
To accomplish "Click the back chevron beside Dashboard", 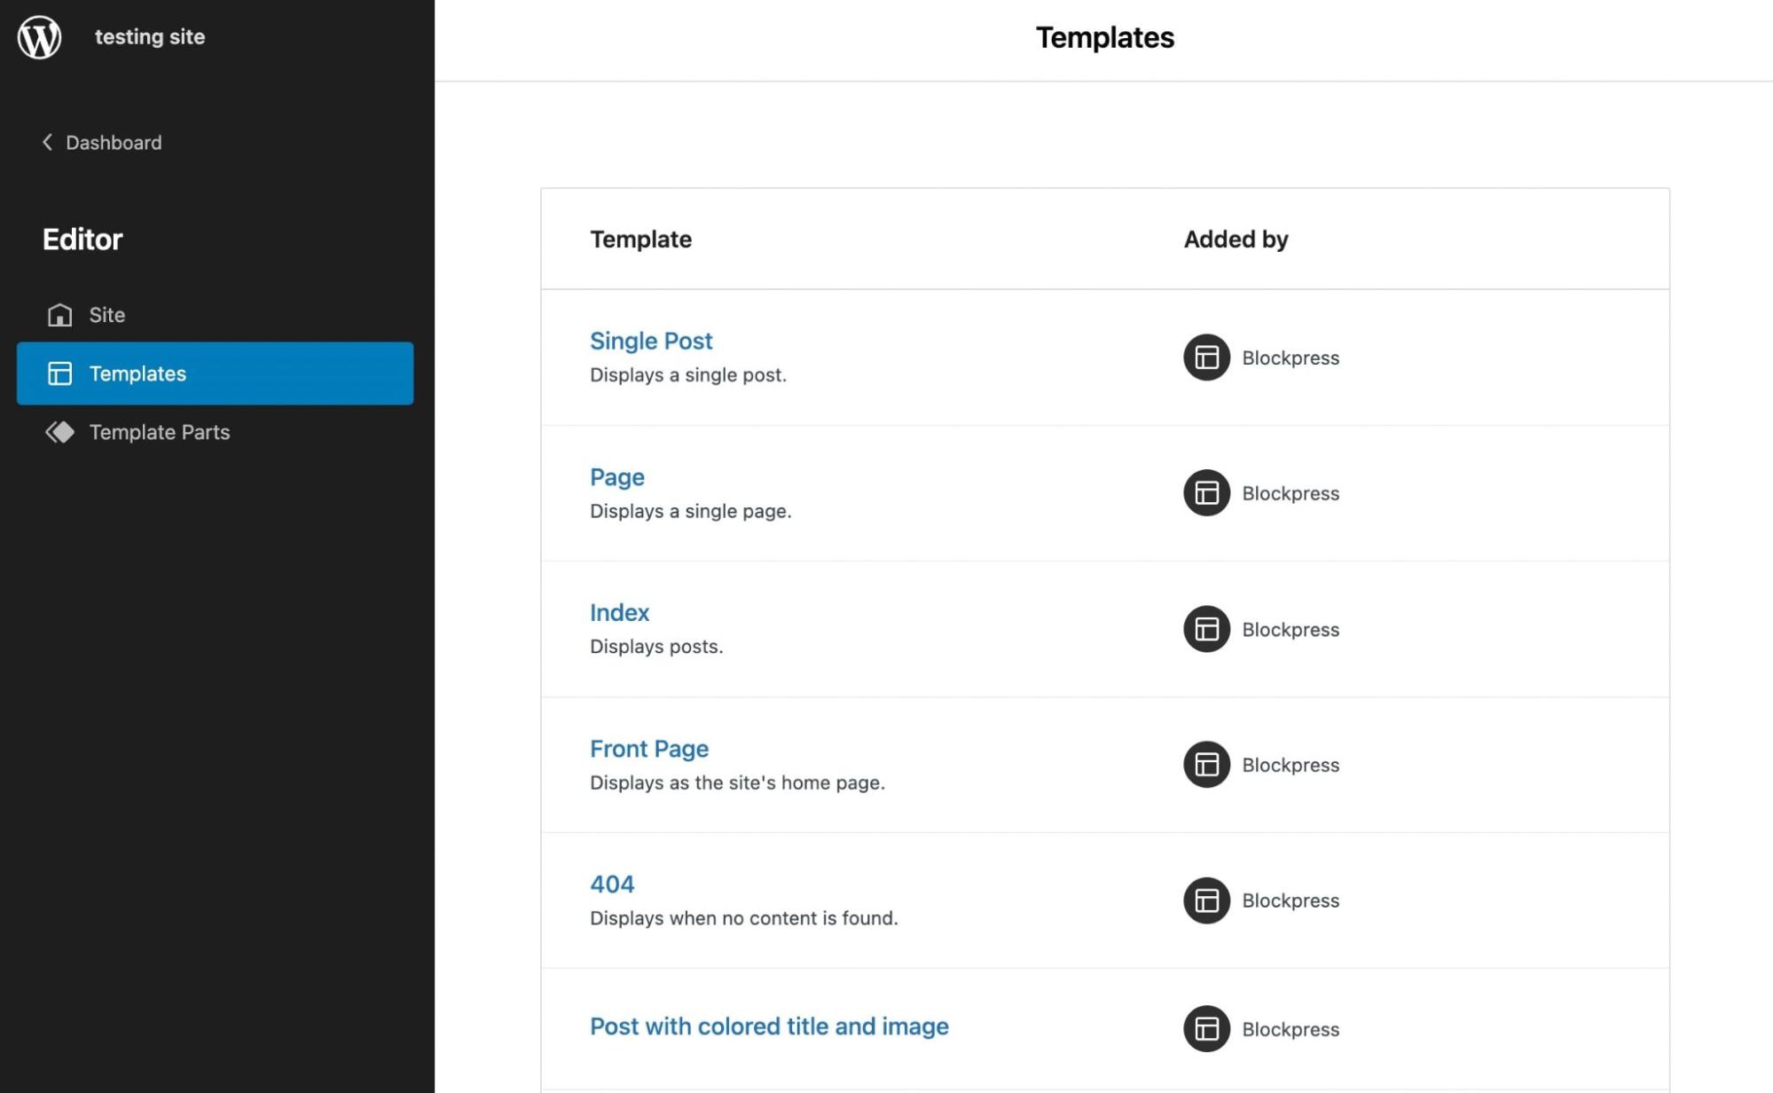I will coord(47,142).
